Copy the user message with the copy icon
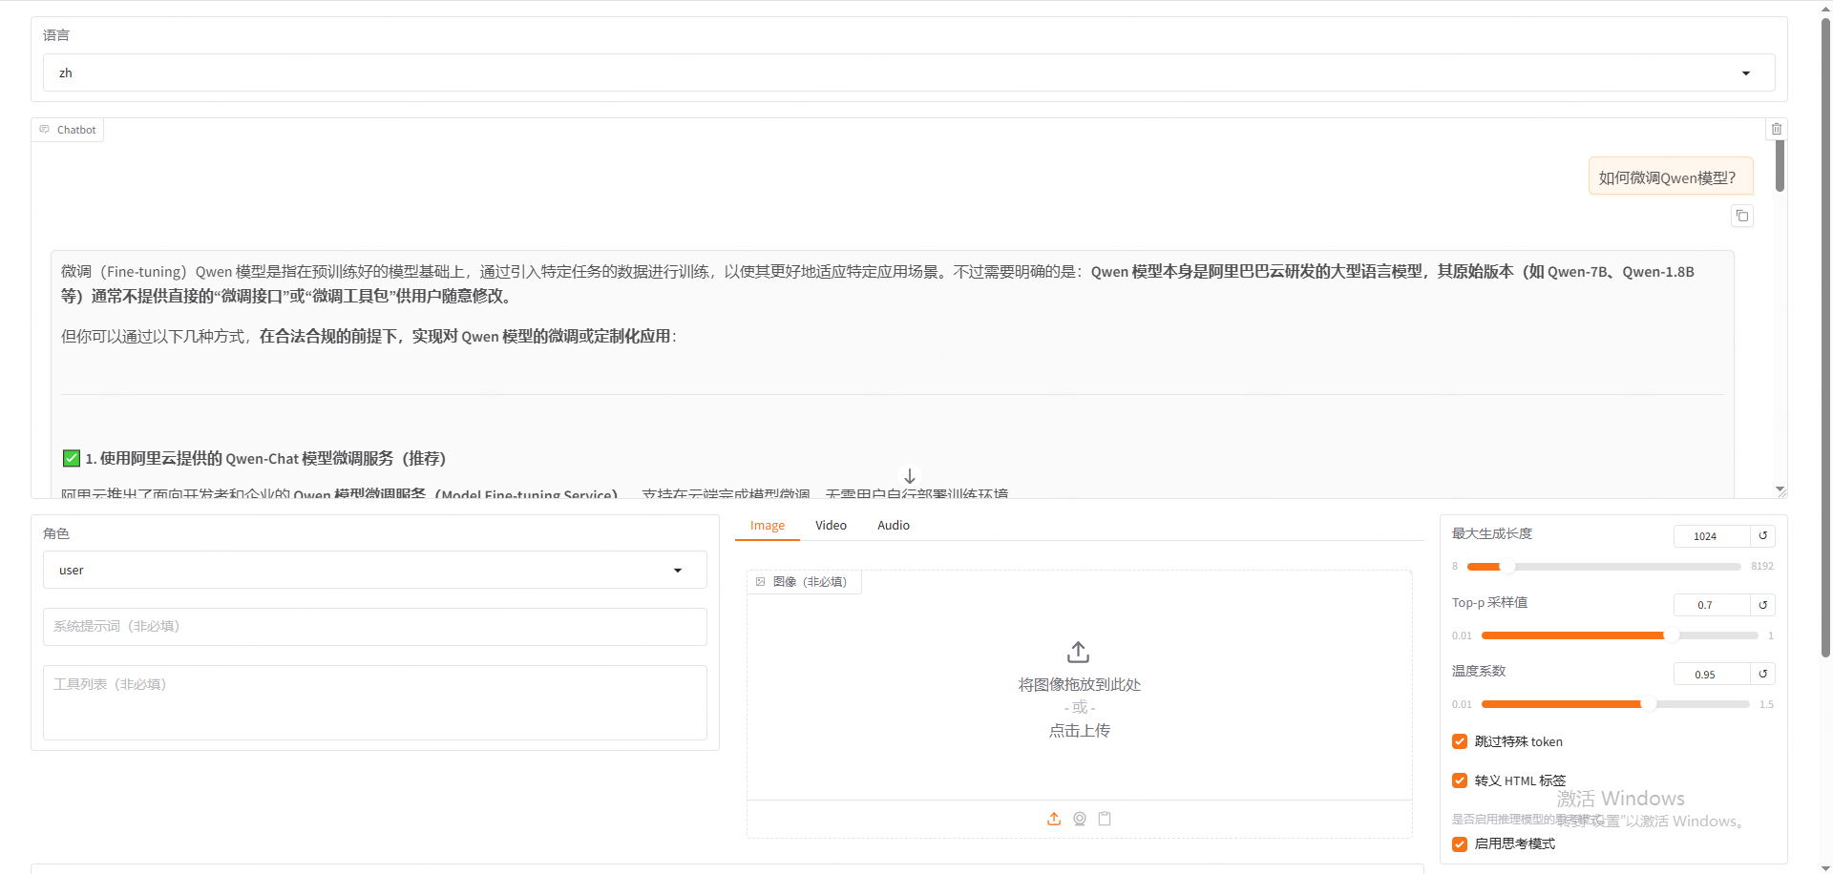The image size is (1833, 874). click(1742, 216)
